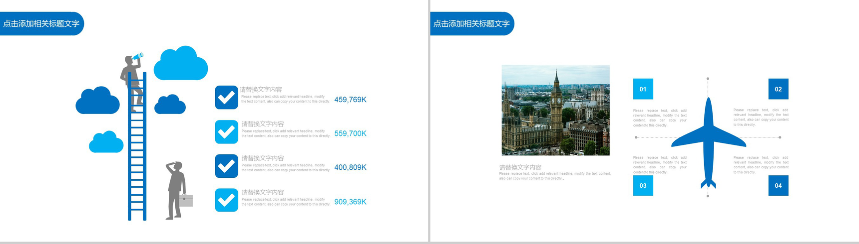Select the description paragraph in the 400,809K row

click(x=285, y=167)
